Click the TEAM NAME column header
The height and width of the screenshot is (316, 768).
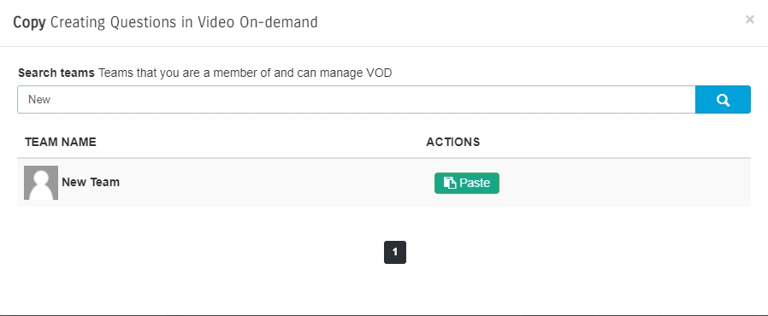point(61,143)
